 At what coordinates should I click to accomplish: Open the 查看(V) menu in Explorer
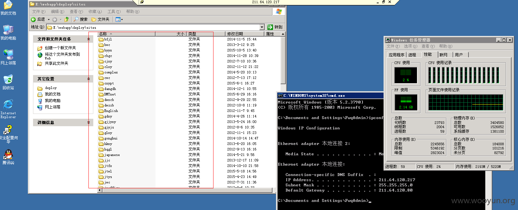tap(76, 11)
